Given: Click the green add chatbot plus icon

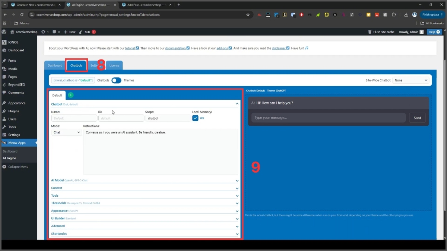Looking at the screenshot, I should click(71, 95).
